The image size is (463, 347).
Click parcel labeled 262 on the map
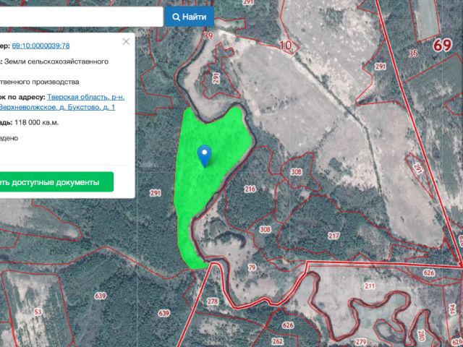coord(277,340)
